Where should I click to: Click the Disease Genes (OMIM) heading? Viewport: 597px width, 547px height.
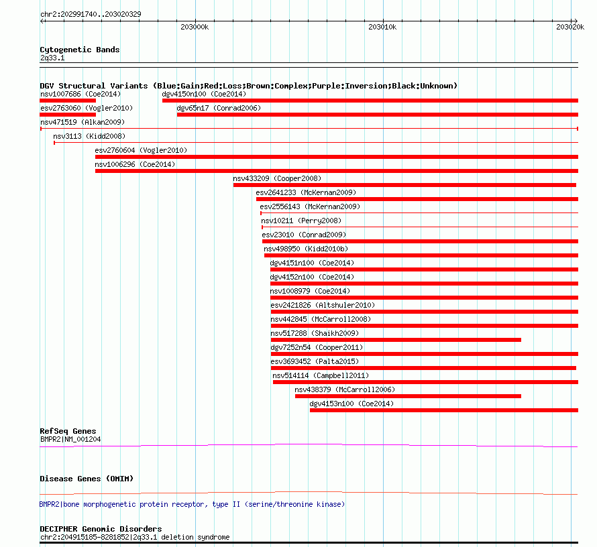[87, 479]
